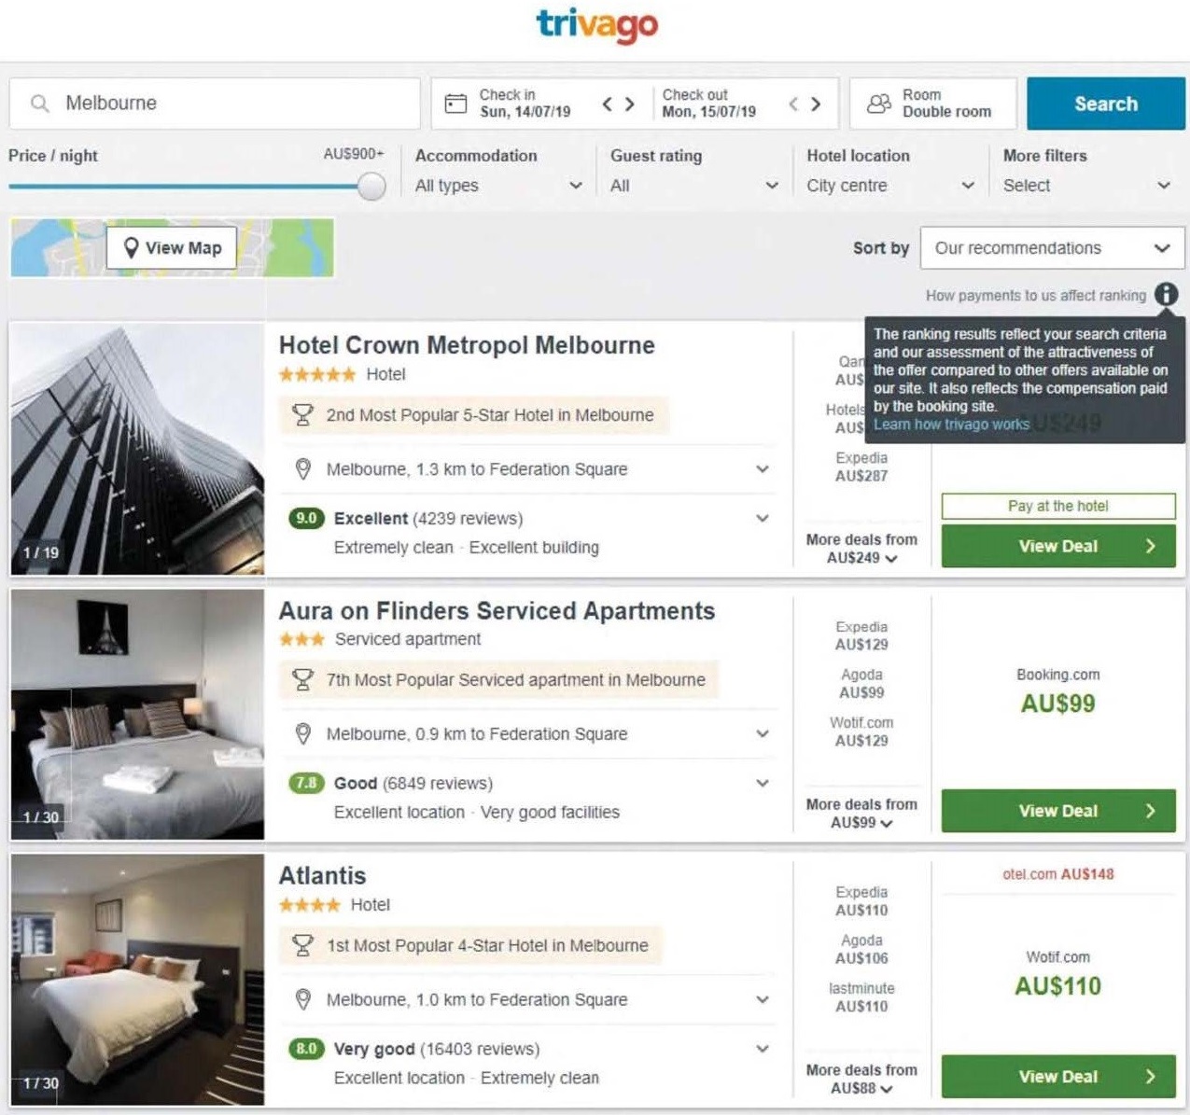The height and width of the screenshot is (1115, 1190).
Task: Click the search magnifier icon
Action: click(40, 103)
